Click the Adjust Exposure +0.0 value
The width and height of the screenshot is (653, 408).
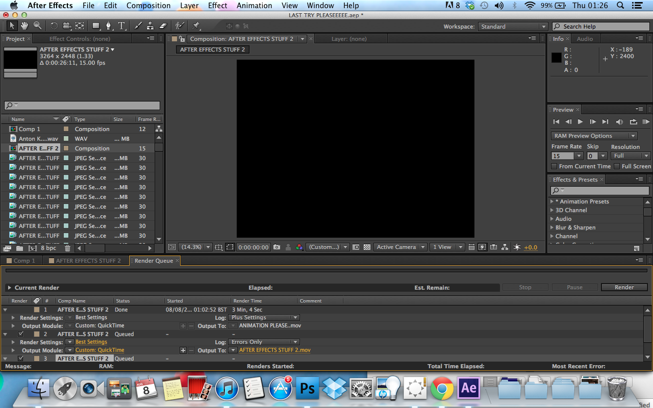tap(531, 247)
